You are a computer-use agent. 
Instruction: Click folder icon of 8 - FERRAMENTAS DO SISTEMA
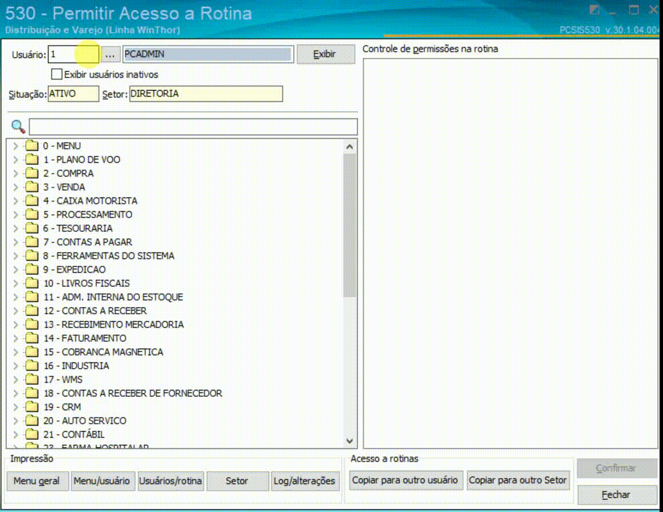pyautogui.click(x=31, y=256)
